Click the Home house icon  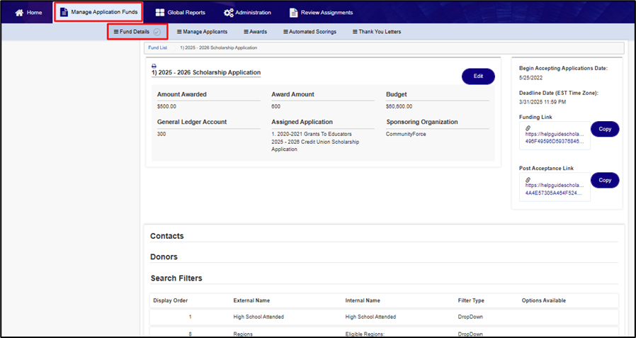[x=19, y=13]
